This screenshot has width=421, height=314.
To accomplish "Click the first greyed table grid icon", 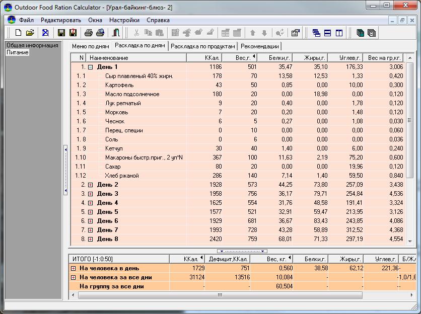I will pyautogui.click(x=225, y=33).
